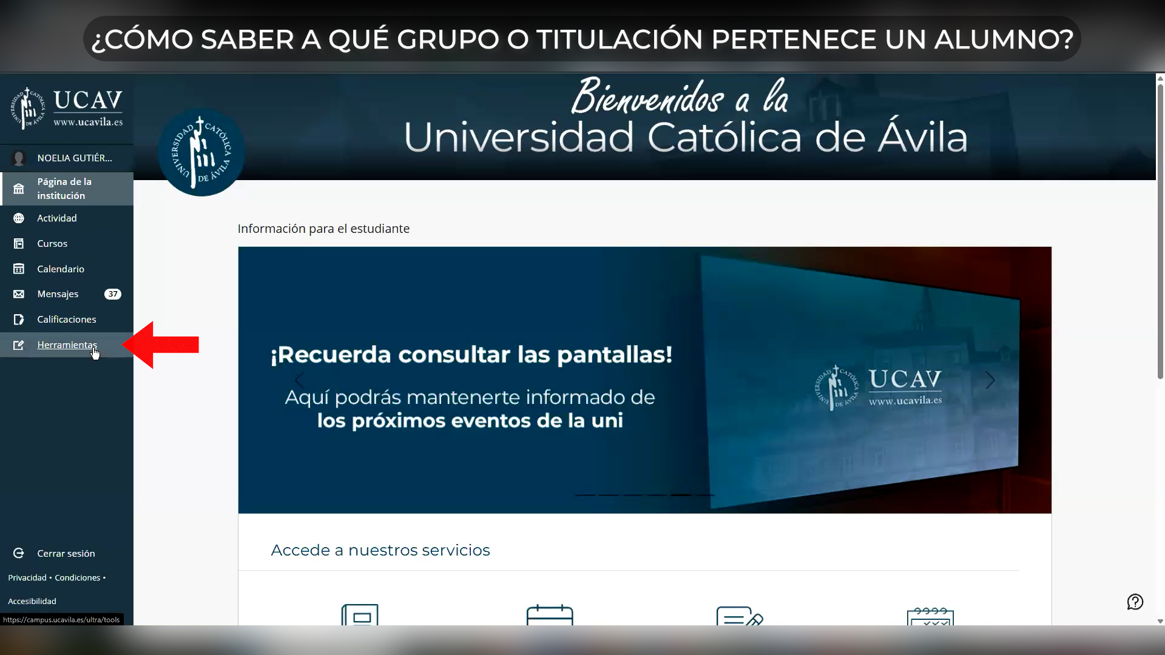Image resolution: width=1165 pixels, height=655 pixels.
Task: Click the Calendario calendar icon
Action: [x=19, y=269]
